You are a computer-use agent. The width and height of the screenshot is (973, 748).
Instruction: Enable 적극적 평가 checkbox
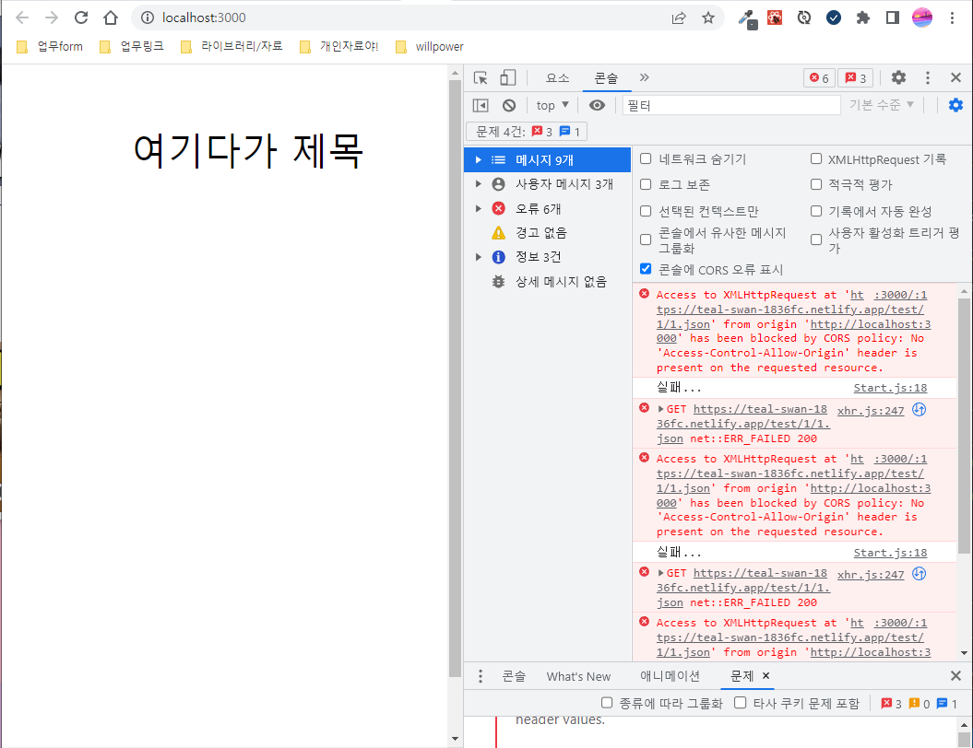tap(816, 184)
